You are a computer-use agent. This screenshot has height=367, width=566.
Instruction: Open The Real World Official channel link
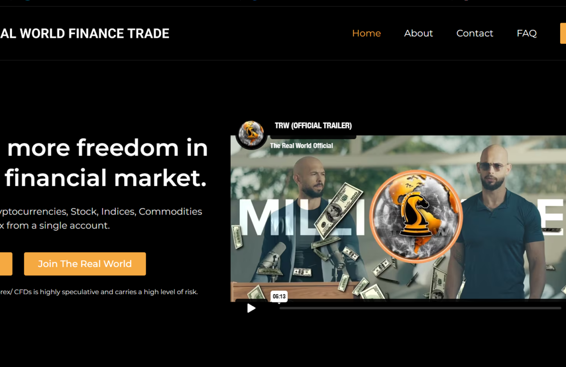(301, 146)
